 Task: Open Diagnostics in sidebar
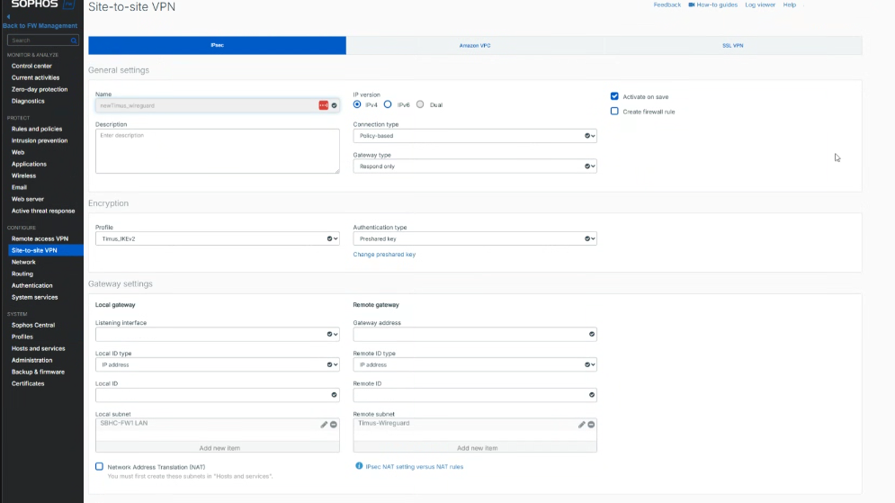point(28,101)
